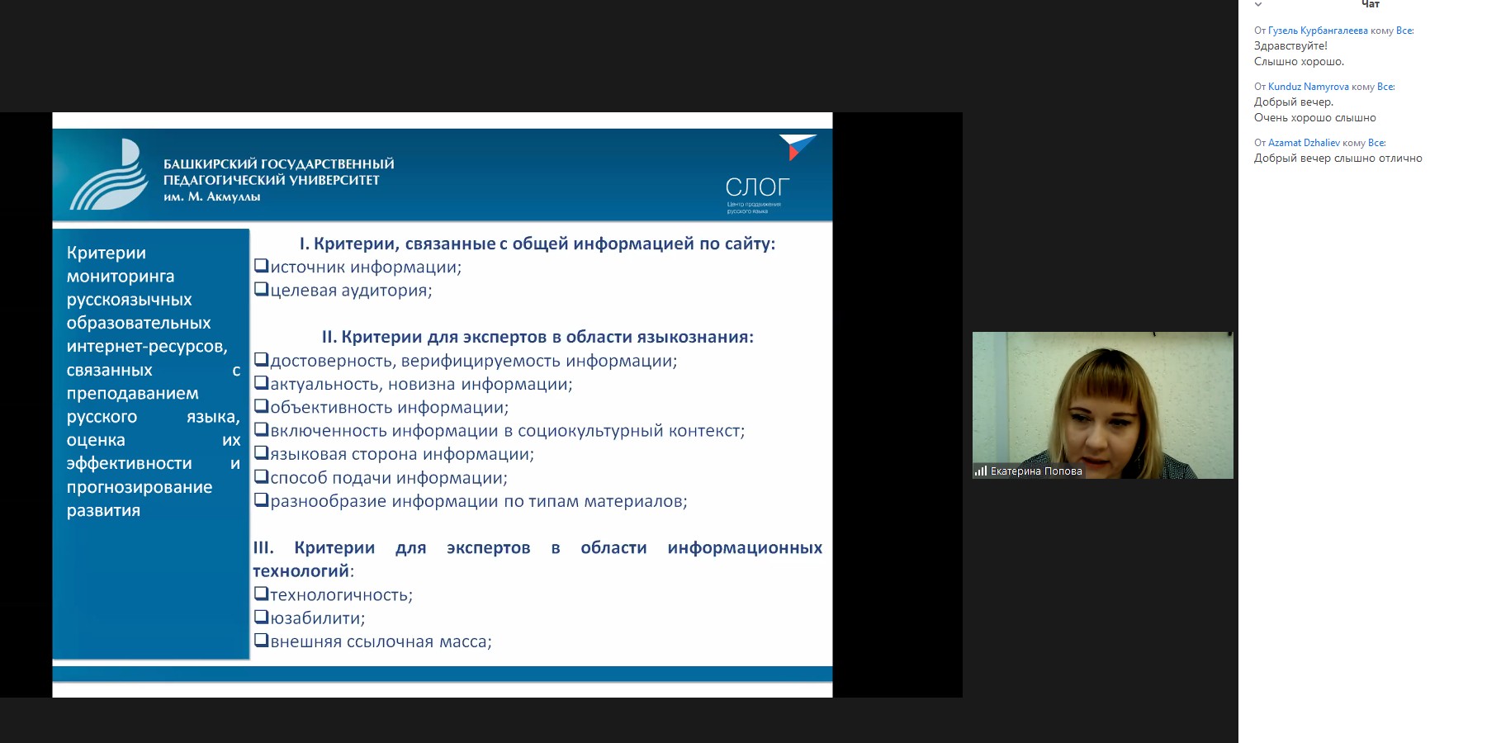Collapse the chat panel using the chevron
The height and width of the screenshot is (743, 1501).
[x=1258, y=5]
